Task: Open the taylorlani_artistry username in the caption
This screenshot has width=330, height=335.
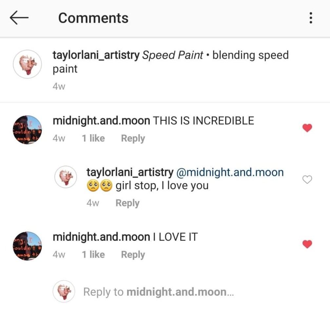Action: coord(96,55)
